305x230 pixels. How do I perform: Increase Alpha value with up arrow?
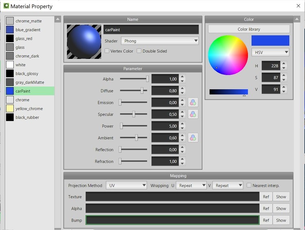point(182,77)
